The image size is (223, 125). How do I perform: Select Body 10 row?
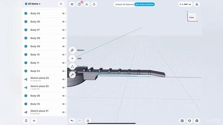coord(44,55)
